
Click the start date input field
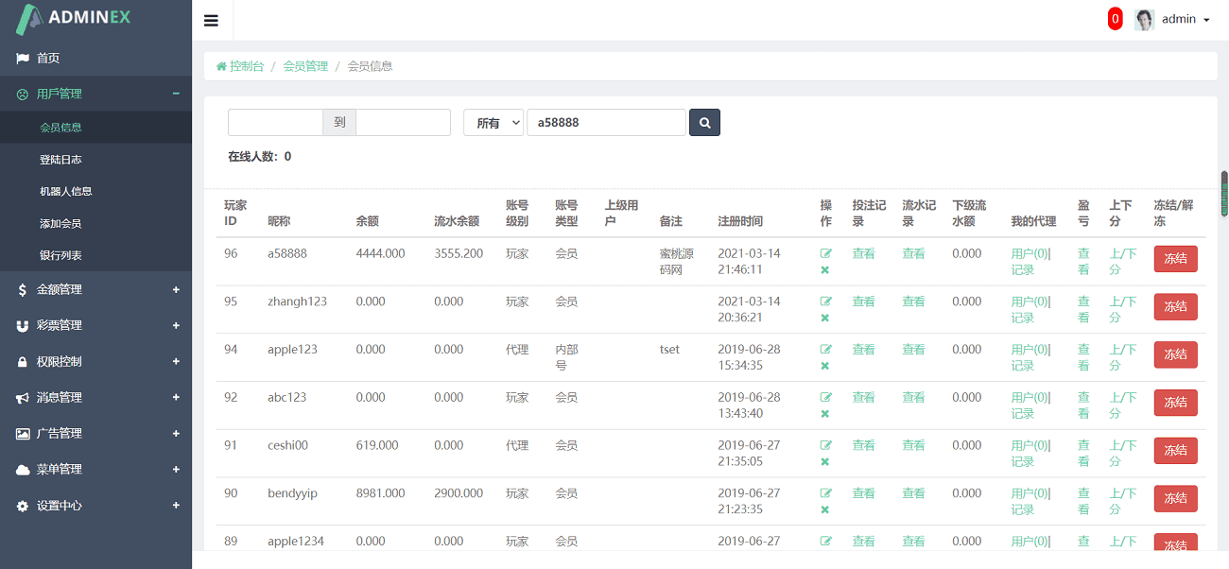click(x=275, y=123)
